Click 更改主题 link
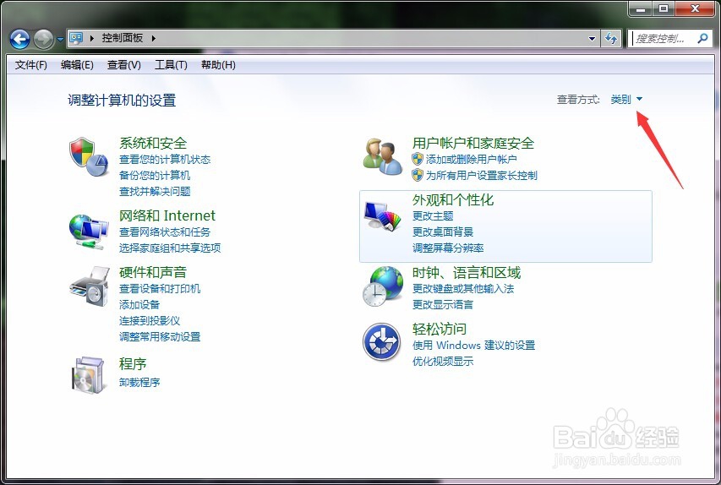The height and width of the screenshot is (485, 721). click(433, 215)
